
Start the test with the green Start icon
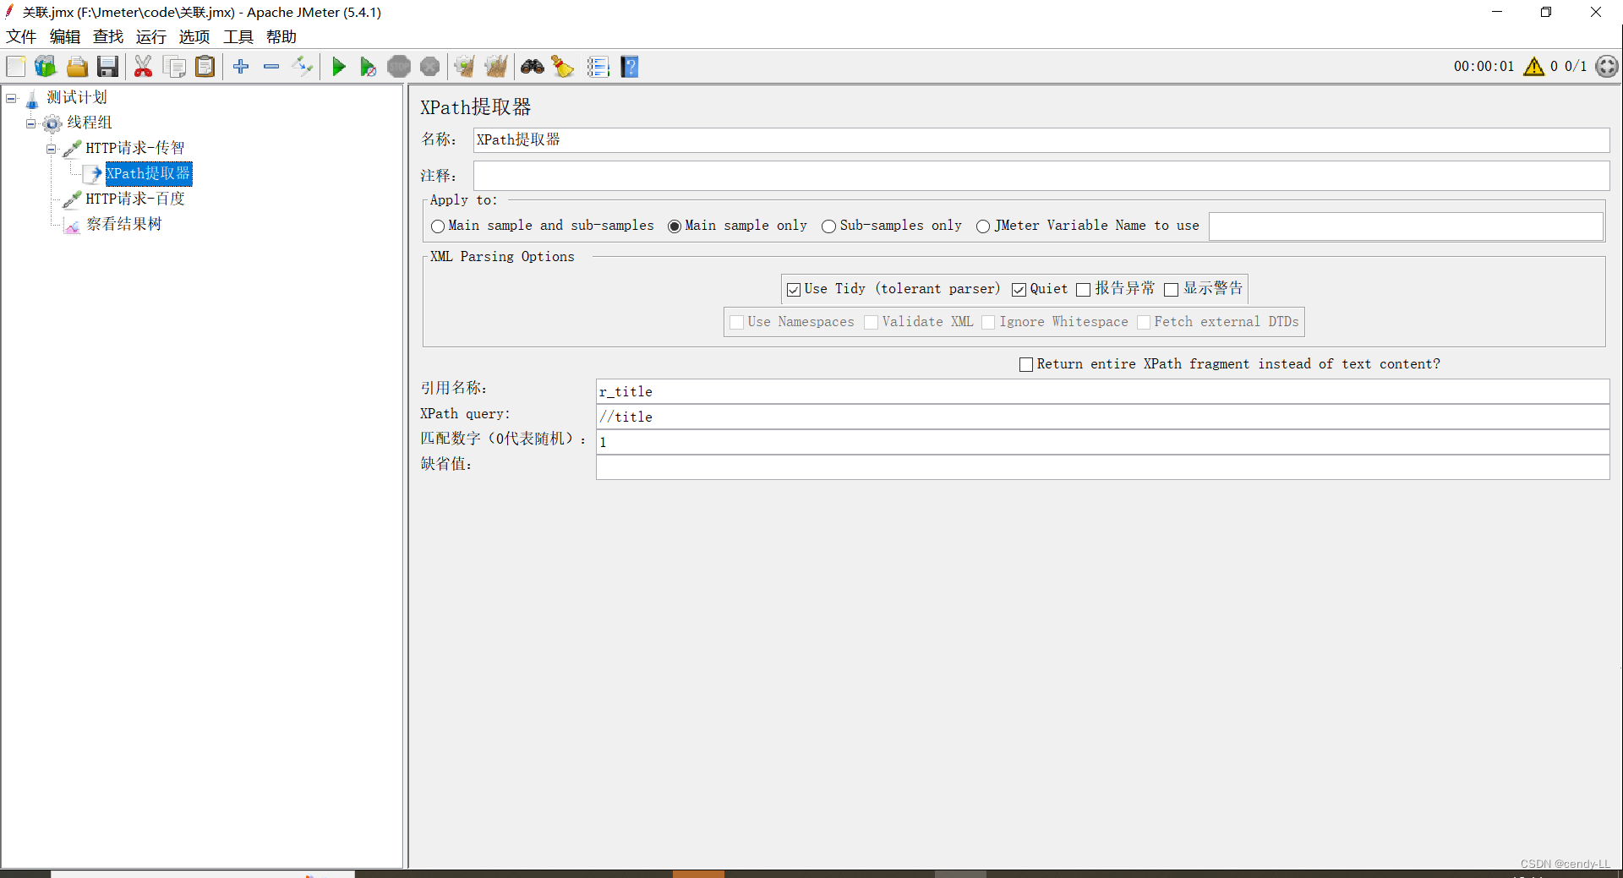tap(338, 66)
